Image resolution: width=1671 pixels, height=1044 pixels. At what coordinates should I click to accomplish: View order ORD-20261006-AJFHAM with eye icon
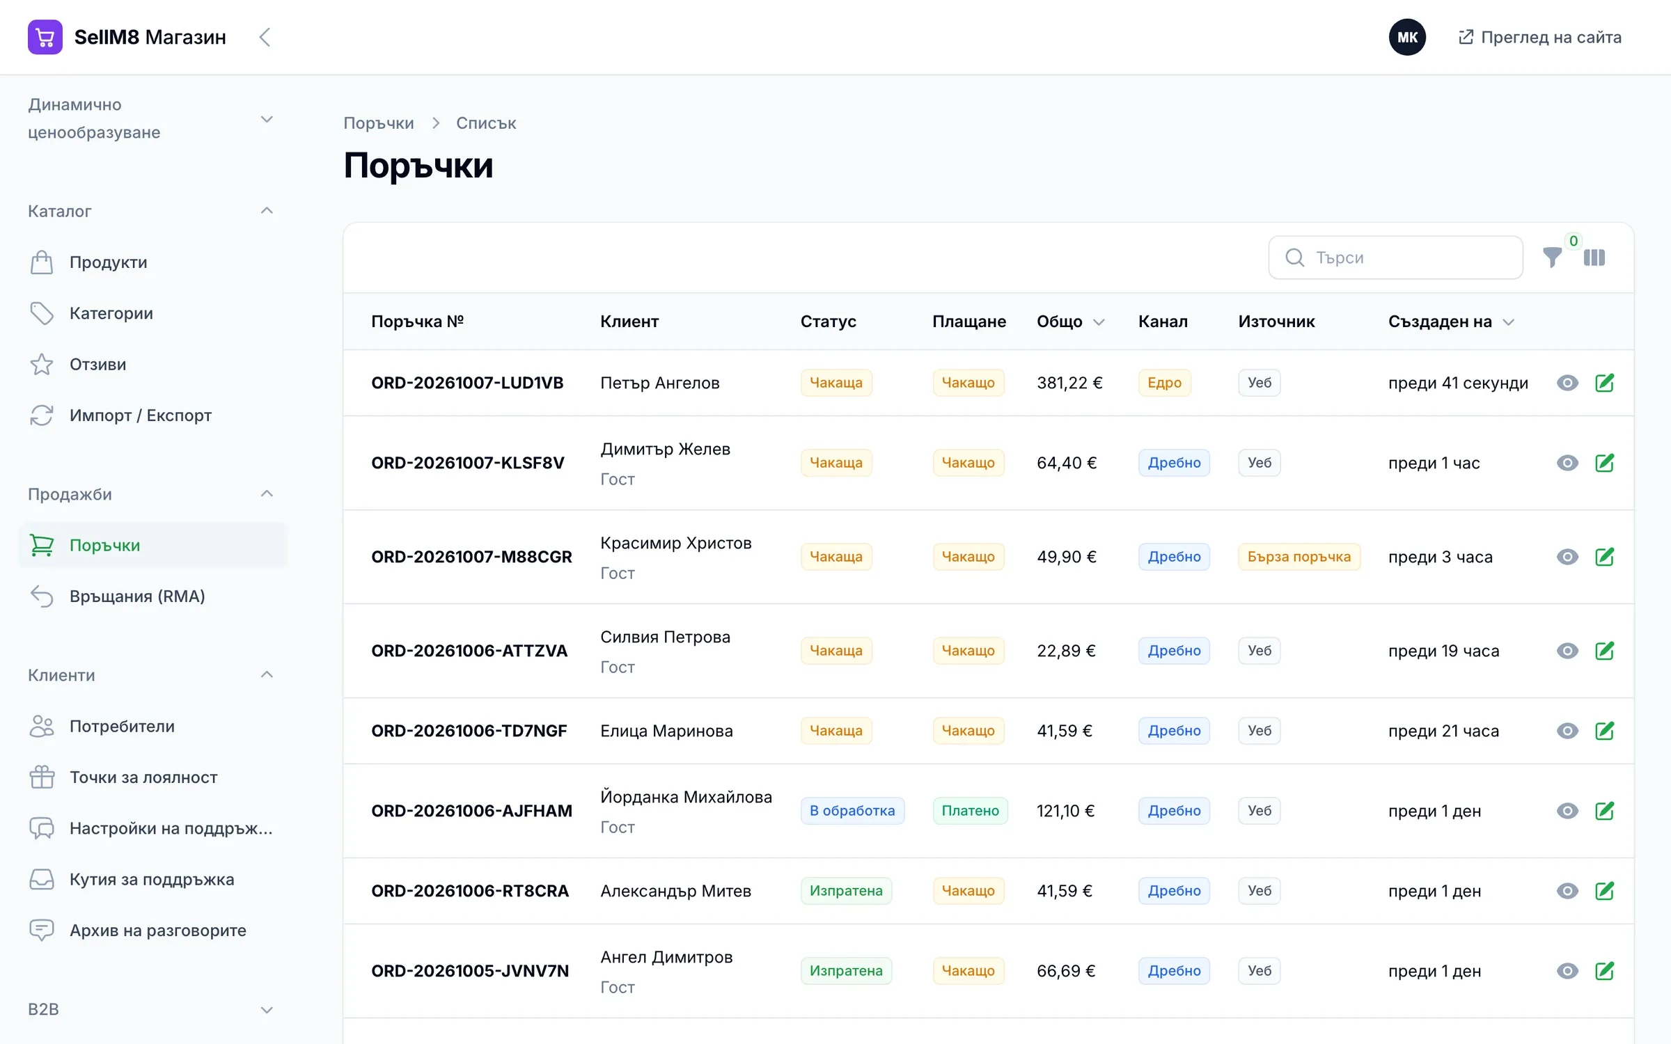pyautogui.click(x=1567, y=811)
